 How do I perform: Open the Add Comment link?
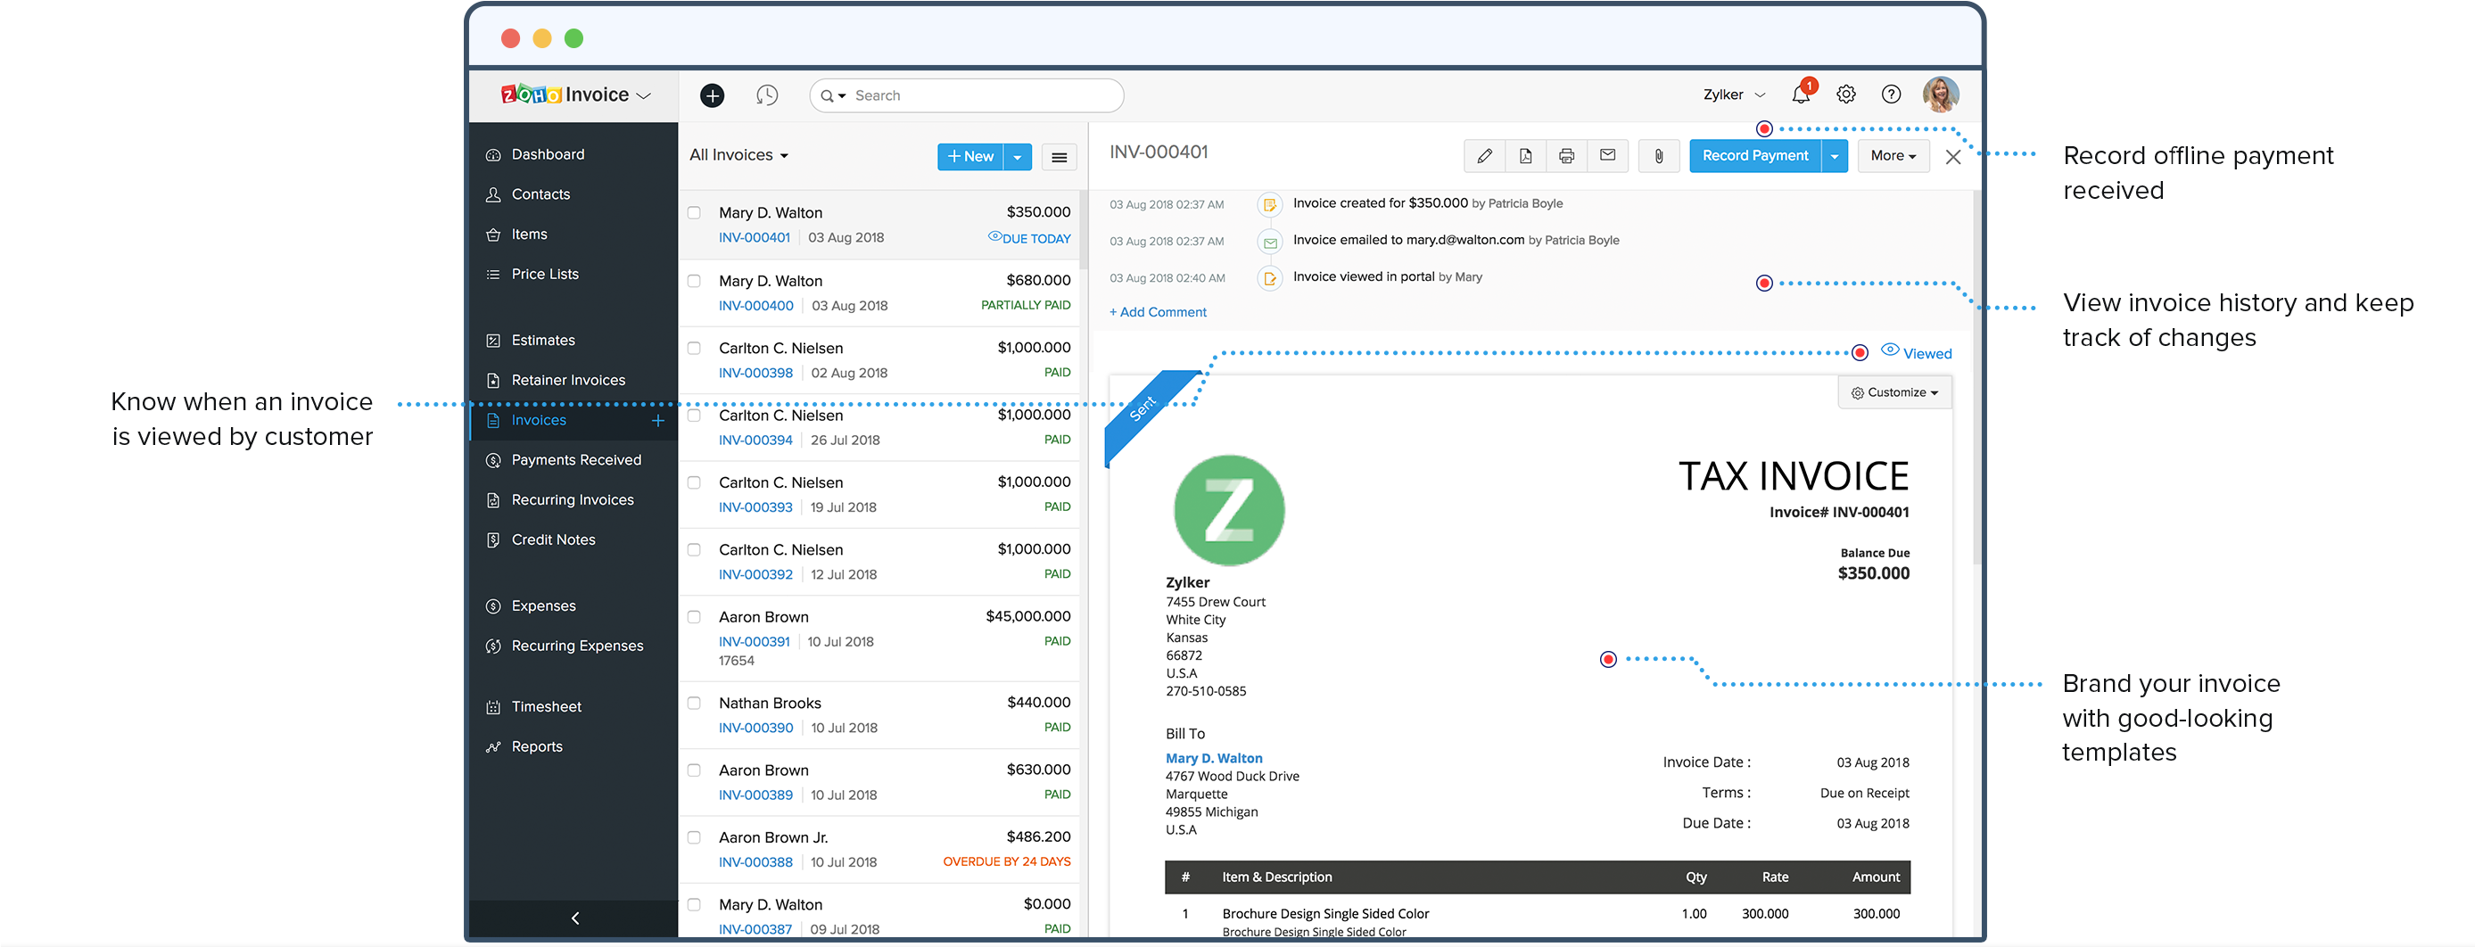[x=1157, y=311]
